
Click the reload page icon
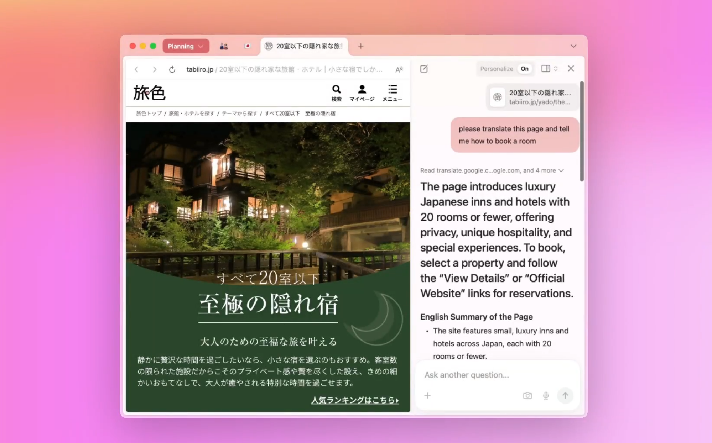pyautogui.click(x=172, y=69)
